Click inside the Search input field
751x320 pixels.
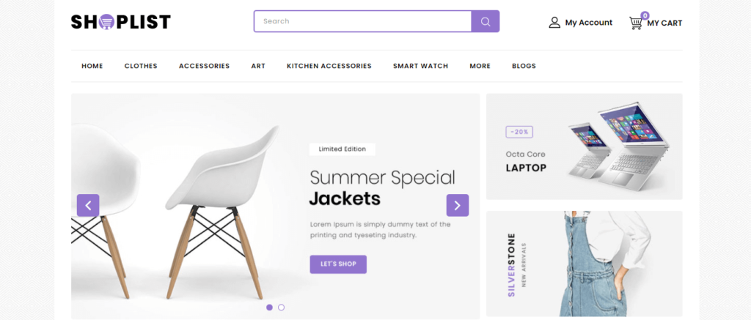[x=362, y=21]
